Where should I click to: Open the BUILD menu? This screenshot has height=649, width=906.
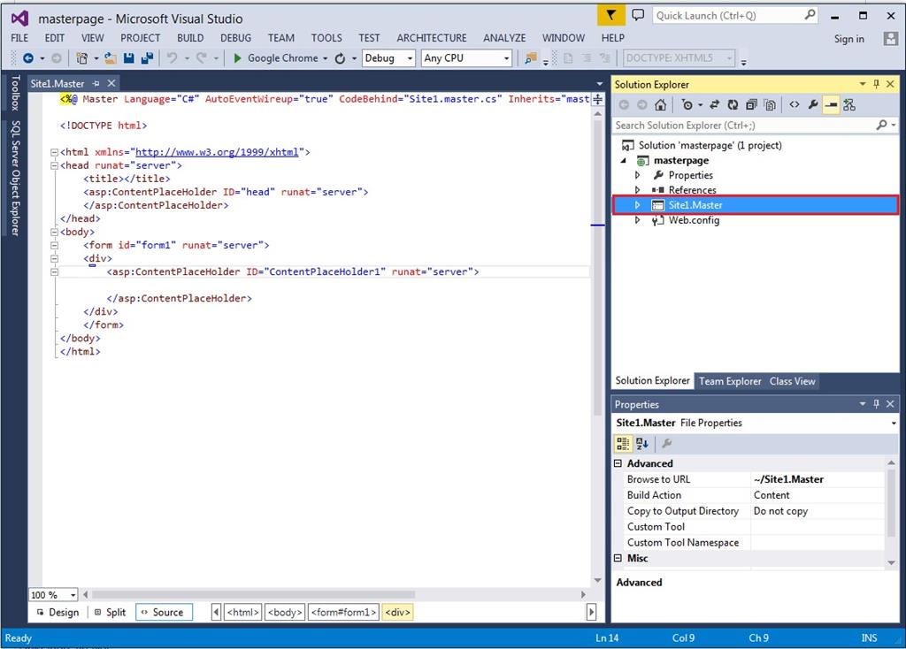[190, 38]
